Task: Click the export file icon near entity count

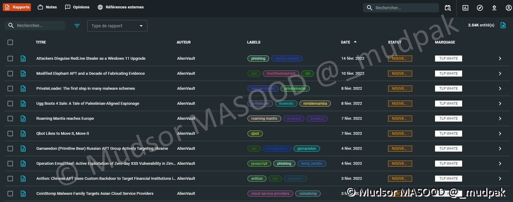Action: pos(503,25)
